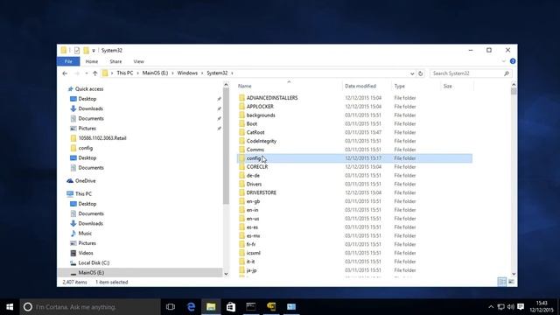This screenshot has height=315, width=560.
Task: Select the config folder in navigation pane
Action: 86,148
